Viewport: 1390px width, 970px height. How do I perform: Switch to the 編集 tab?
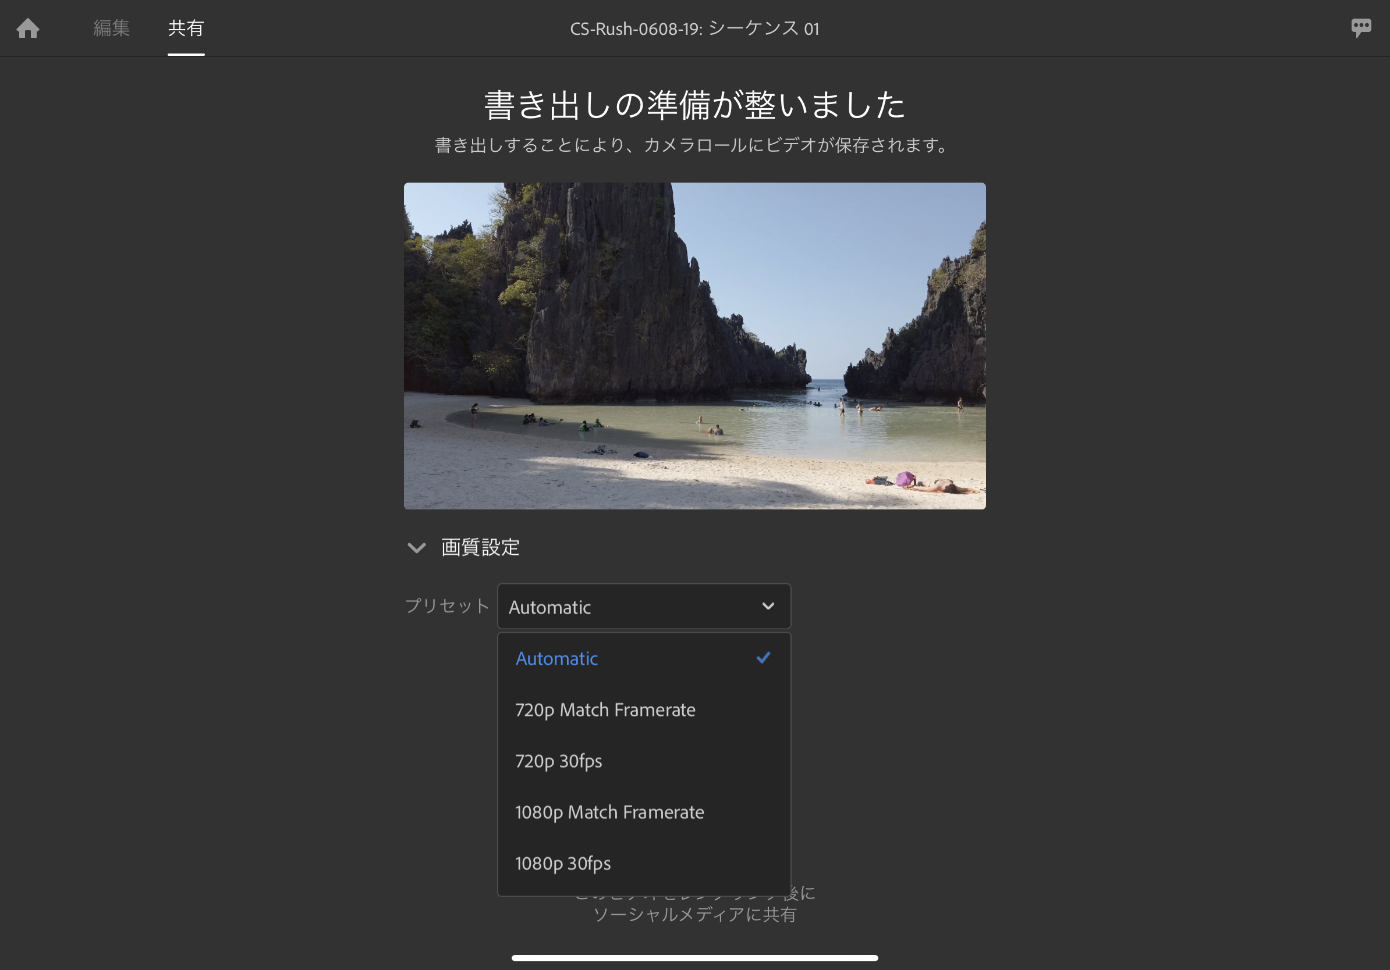pyautogui.click(x=111, y=28)
